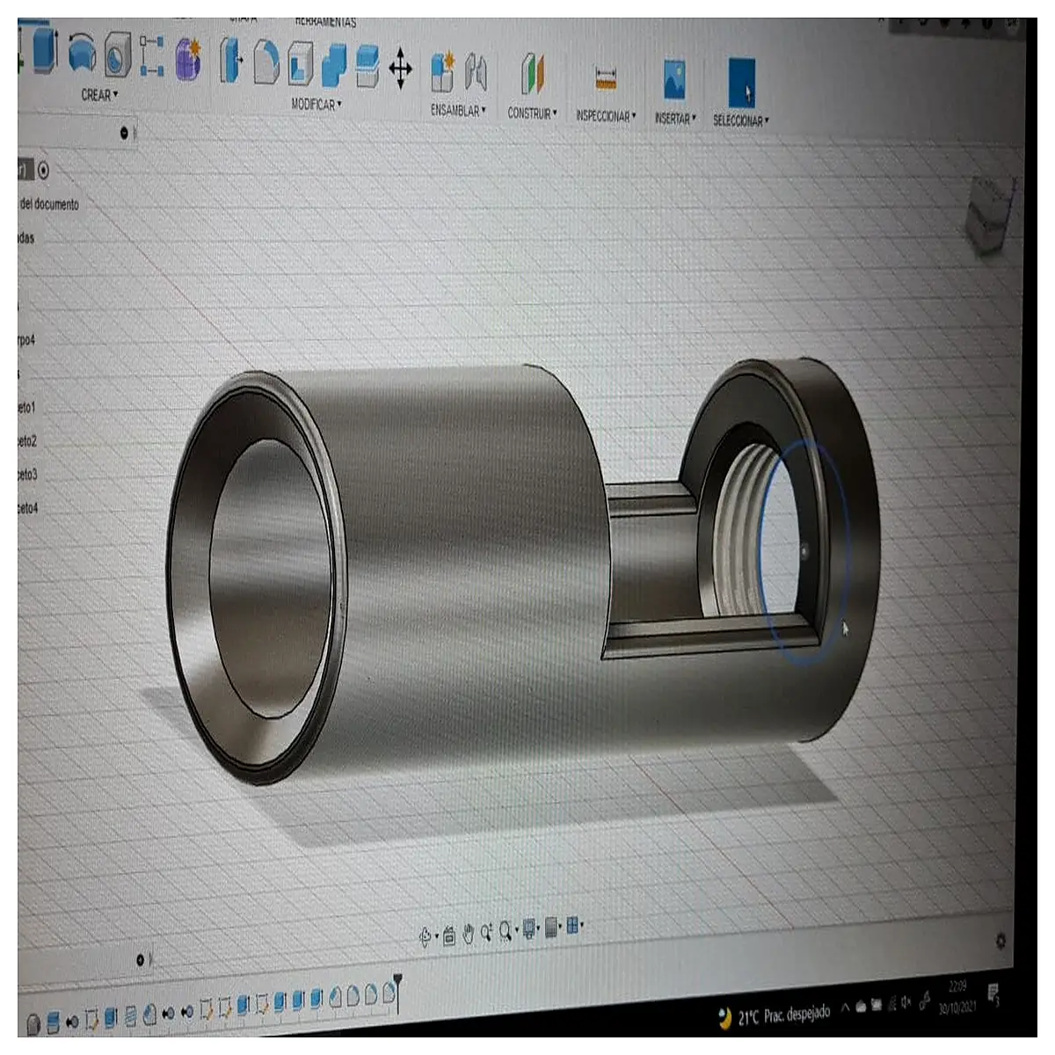
Task: Open the INSPECCIONAR dropdown menu
Action: pos(606,115)
